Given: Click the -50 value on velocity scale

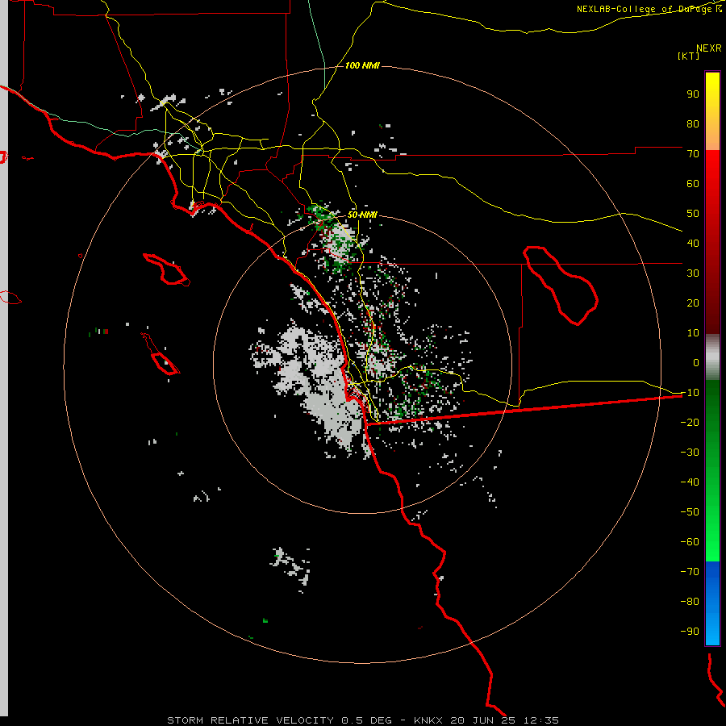Looking at the screenshot, I should pyautogui.click(x=690, y=512).
